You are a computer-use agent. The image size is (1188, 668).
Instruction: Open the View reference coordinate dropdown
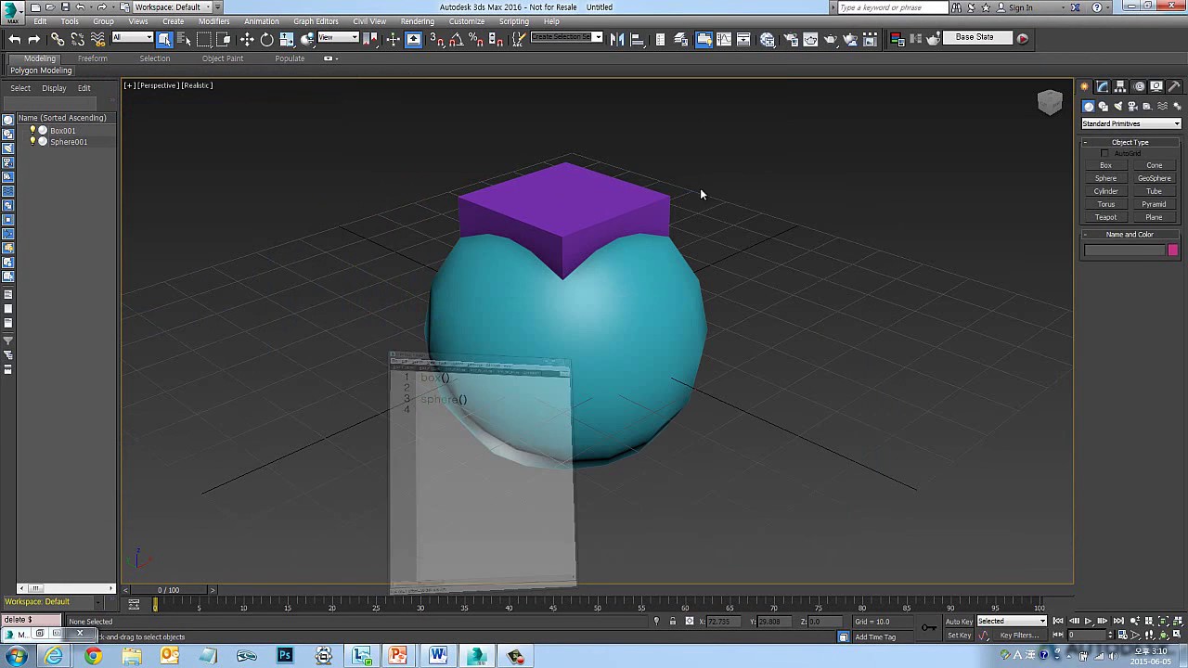coord(338,38)
